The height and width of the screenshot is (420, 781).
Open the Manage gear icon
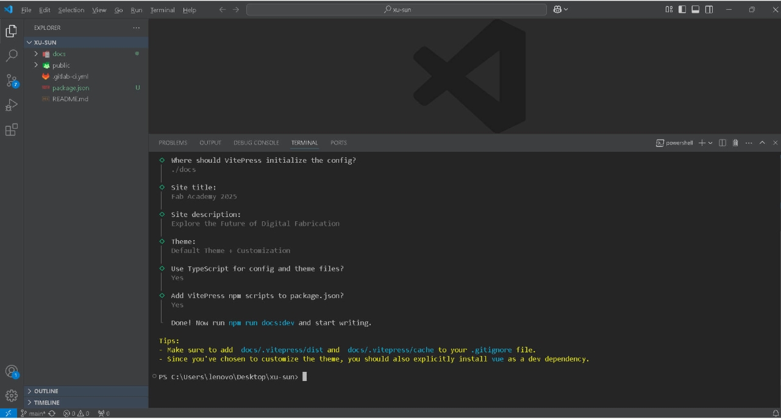click(12, 396)
